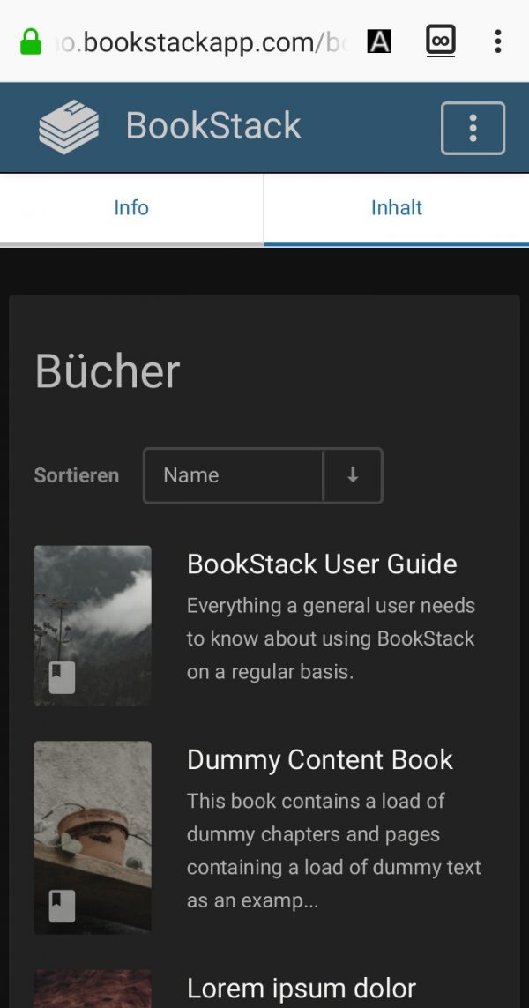Click the Dummy Content Book description text
The image size is (529, 1008).
click(x=333, y=851)
